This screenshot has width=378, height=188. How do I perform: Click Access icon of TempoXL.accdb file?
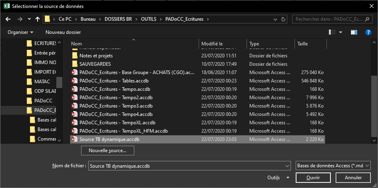click(x=74, y=123)
